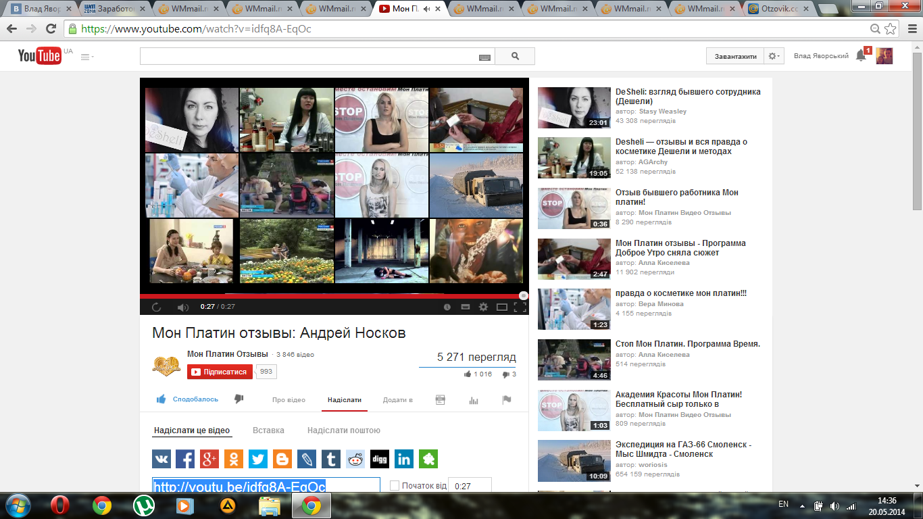Select 'Надіслати це відео' sub-tab
This screenshot has width=923, height=519.
click(x=192, y=430)
